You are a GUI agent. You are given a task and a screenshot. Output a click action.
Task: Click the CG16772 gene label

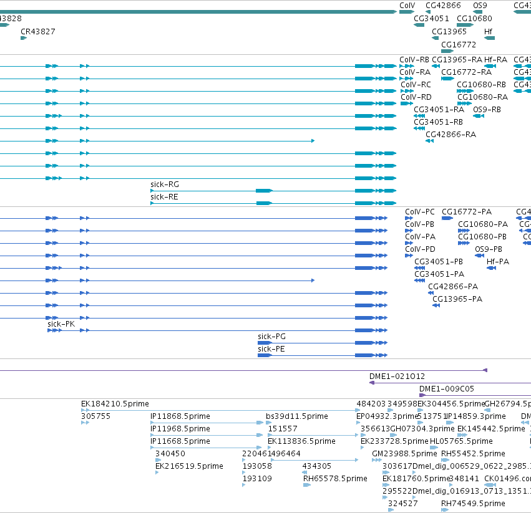click(458, 45)
